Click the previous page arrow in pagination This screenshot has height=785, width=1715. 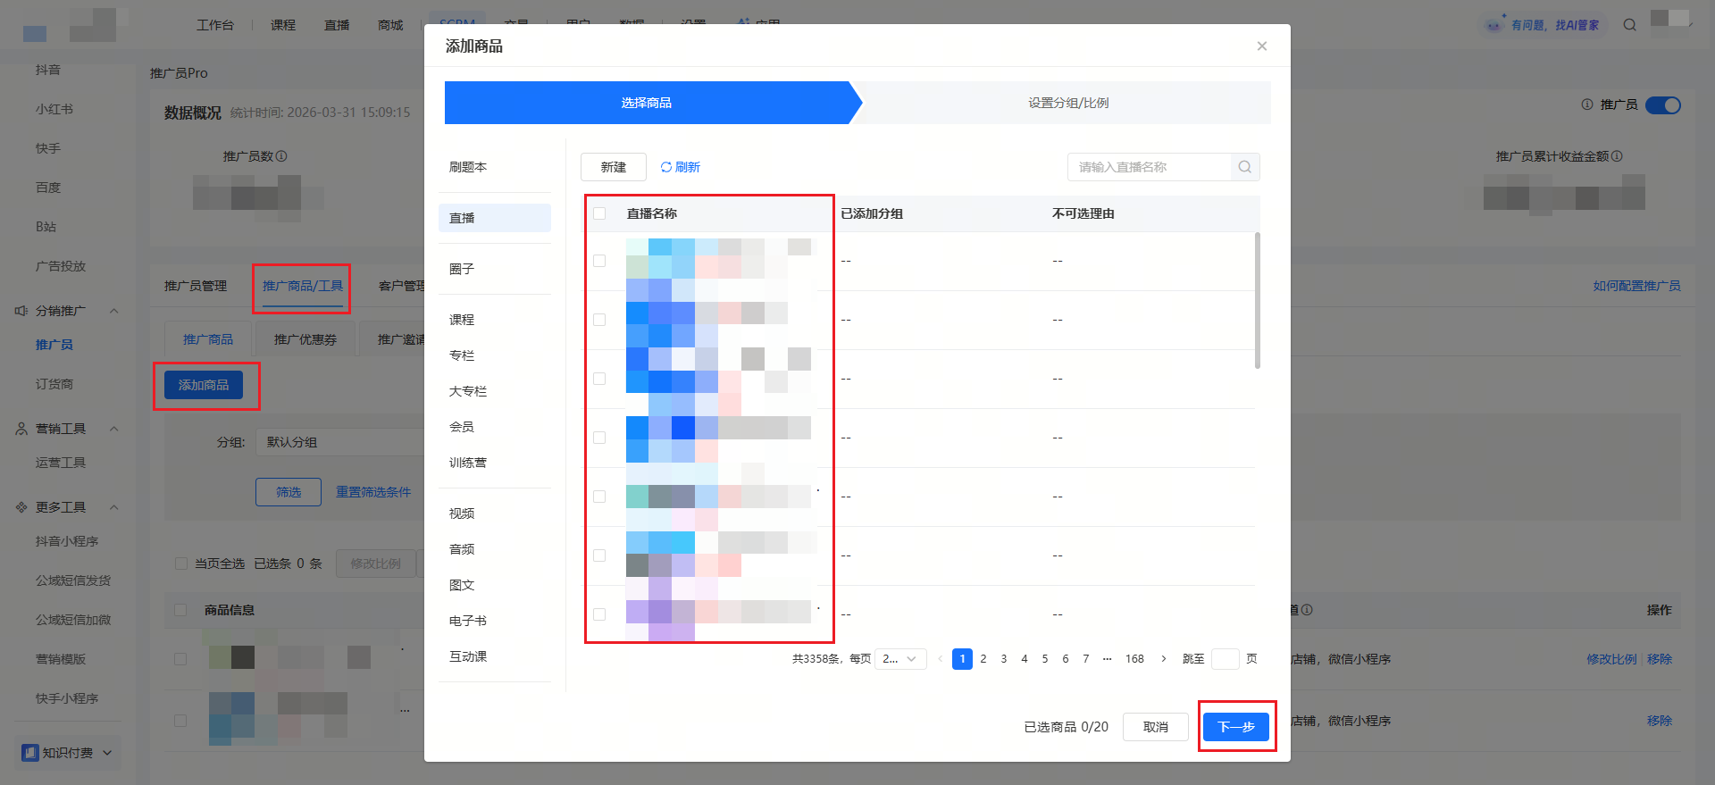(940, 659)
